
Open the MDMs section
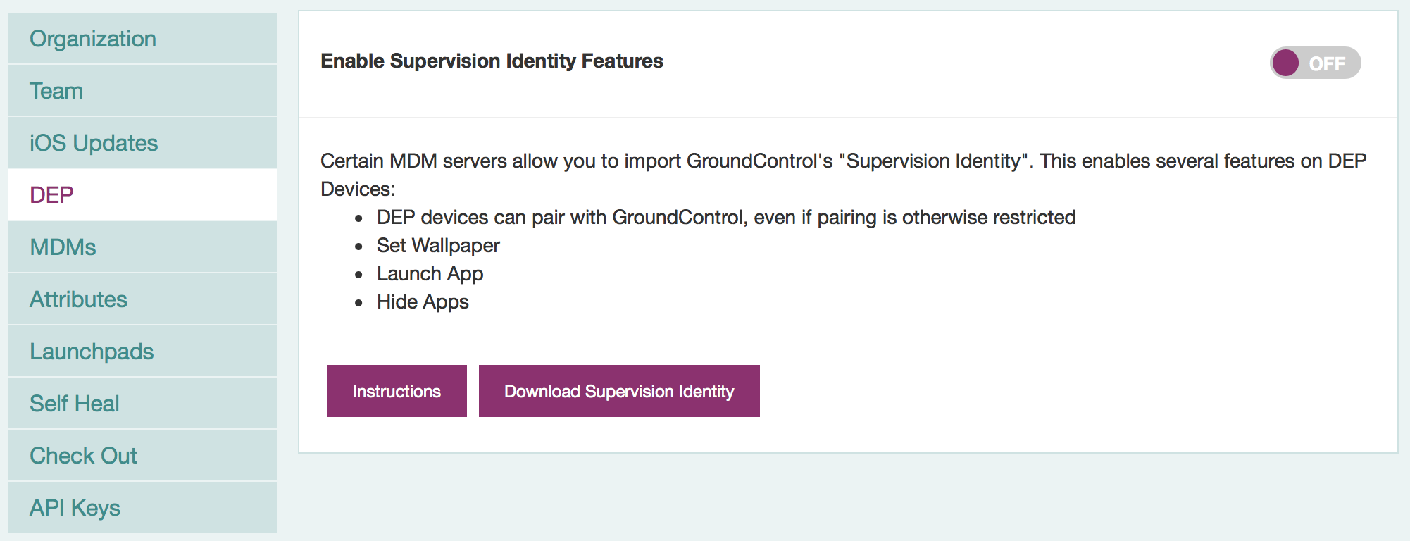tap(142, 247)
